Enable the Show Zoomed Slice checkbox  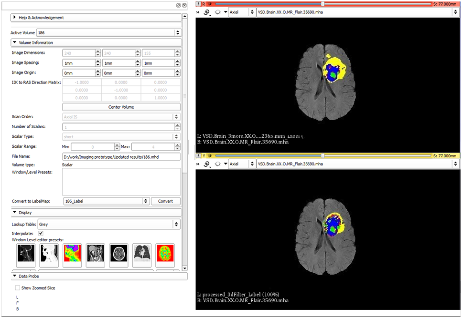coord(17,288)
